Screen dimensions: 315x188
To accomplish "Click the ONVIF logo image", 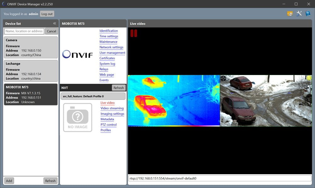I will click(77, 54).
